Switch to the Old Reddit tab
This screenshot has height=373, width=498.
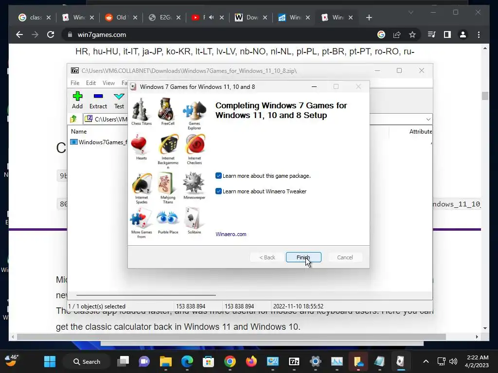[121, 17]
